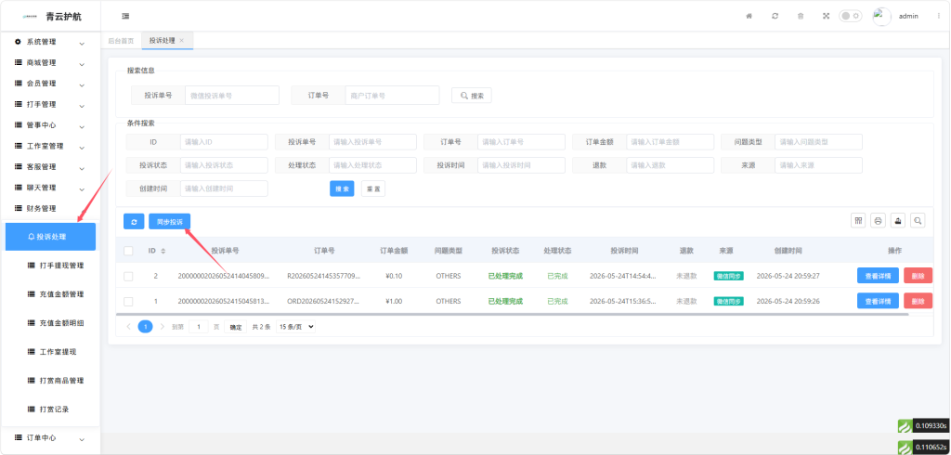Open 投诉处理 in the sidebar
The height and width of the screenshot is (455, 951).
[x=50, y=237]
